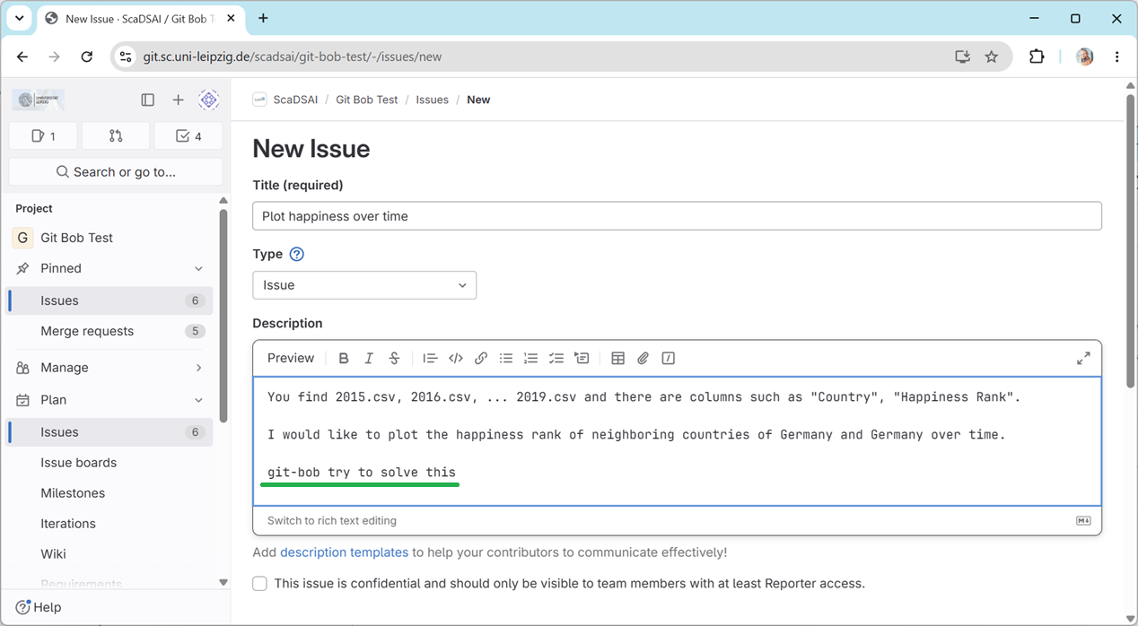The height and width of the screenshot is (626, 1138).
Task: Switch to rich text editing
Action: (x=332, y=520)
